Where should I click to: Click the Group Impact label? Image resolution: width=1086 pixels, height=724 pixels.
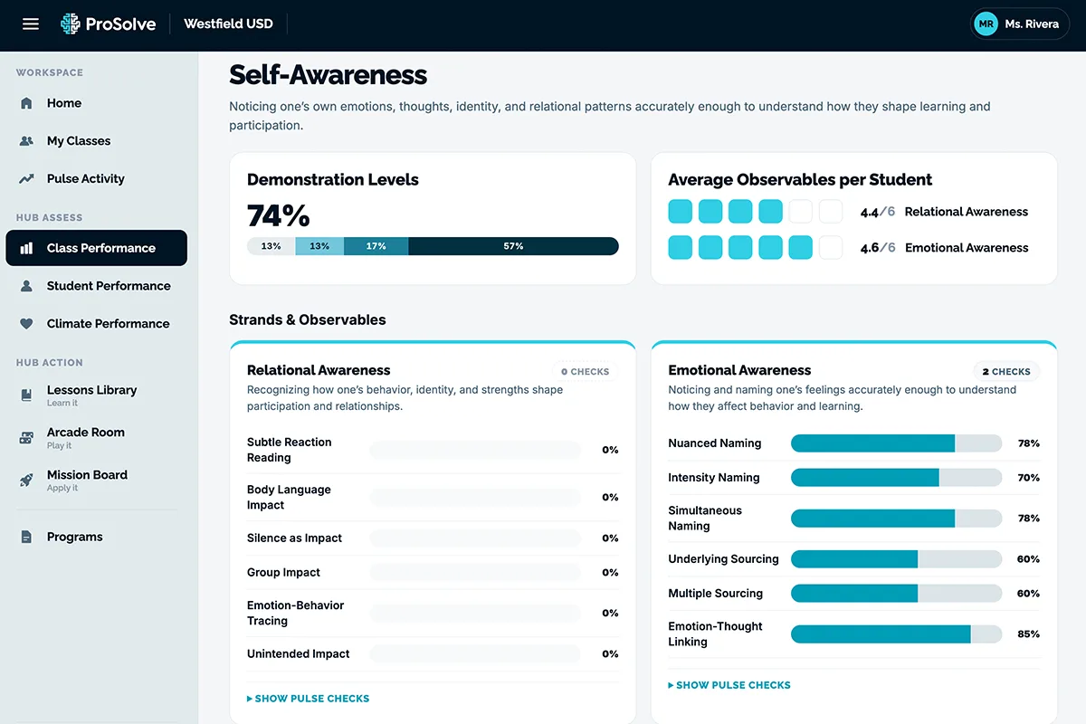click(x=283, y=573)
